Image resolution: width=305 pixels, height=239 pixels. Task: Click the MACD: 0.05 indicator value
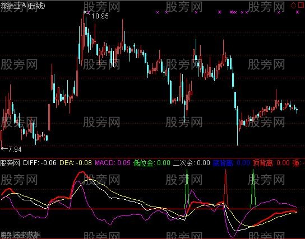click(x=113, y=163)
